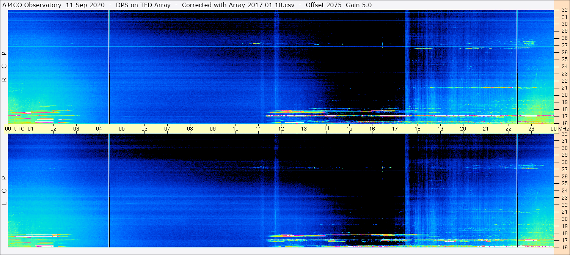Select the 17 hour mark on time axis
Viewport: 570px width, 255px height.
point(395,129)
